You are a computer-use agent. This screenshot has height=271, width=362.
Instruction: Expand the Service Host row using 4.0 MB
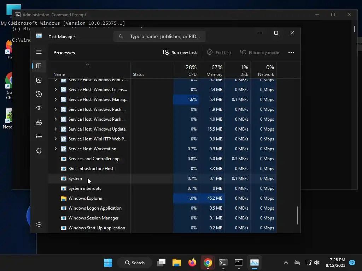[56, 119]
